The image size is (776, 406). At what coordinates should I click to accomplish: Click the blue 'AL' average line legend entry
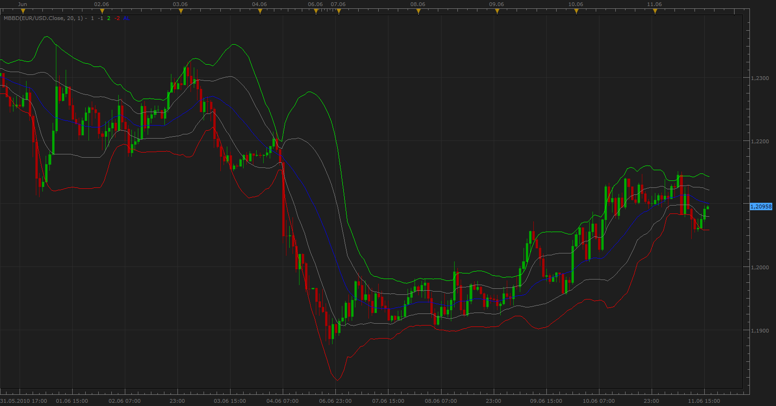[x=127, y=18]
